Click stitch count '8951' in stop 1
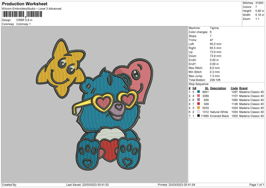This screenshot has height=188, width=266. [205, 92]
